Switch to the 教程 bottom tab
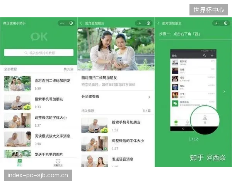Image resolution: width=232 pixels, height=185 pixels. tap(19, 163)
